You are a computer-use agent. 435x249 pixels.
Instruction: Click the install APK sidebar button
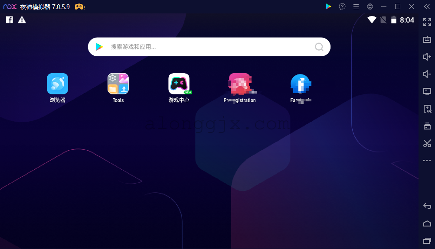(x=427, y=109)
